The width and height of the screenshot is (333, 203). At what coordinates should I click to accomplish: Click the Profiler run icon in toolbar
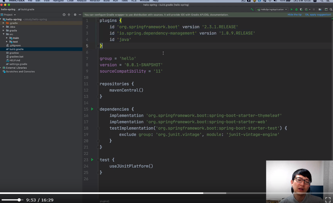pos(306,9)
